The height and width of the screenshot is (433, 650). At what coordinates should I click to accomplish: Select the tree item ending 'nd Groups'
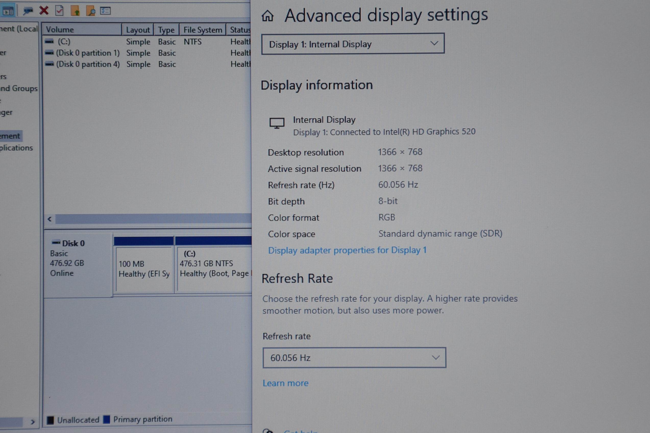click(x=19, y=88)
